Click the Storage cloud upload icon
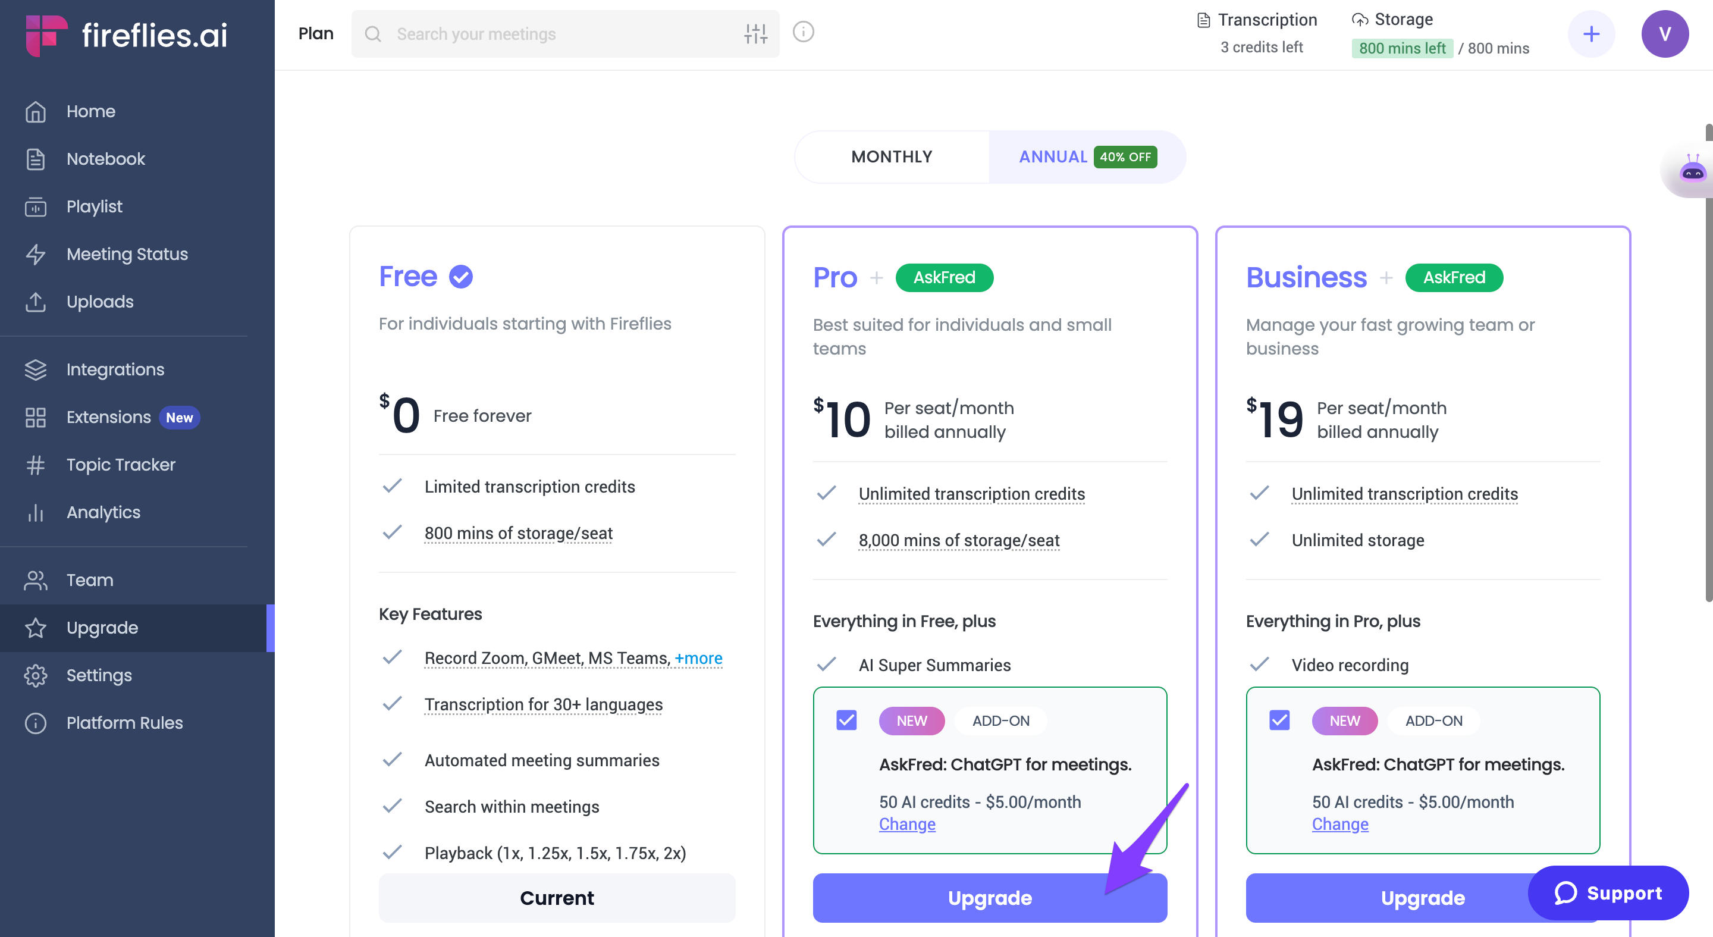The height and width of the screenshot is (937, 1713). 1360,19
